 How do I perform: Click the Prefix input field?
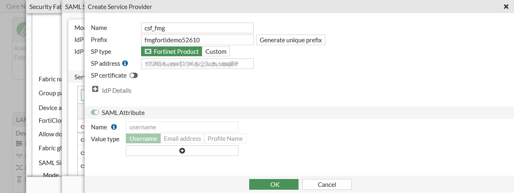pyautogui.click(x=197, y=40)
